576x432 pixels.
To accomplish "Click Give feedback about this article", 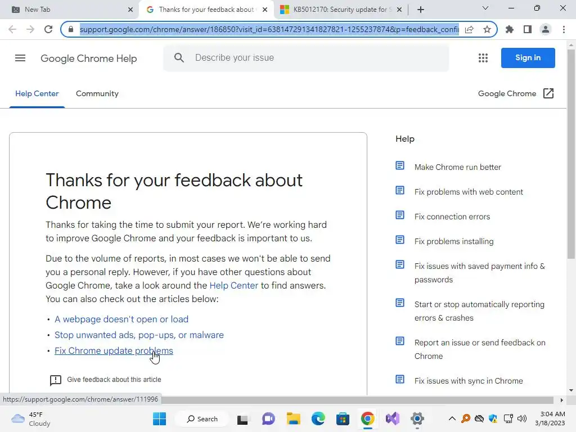I will tap(114, 380).
